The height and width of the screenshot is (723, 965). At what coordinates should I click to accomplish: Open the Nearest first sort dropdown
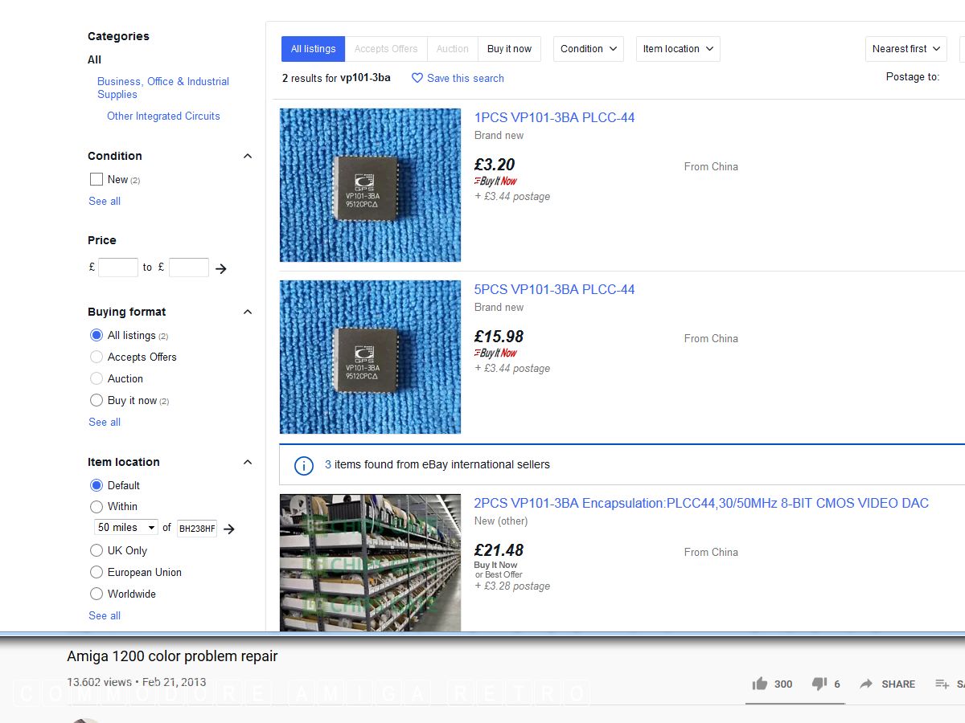click(906, 49)
